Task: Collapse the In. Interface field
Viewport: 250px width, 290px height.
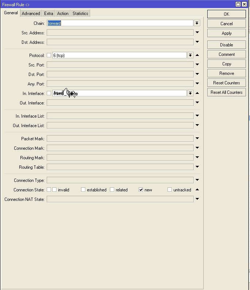Action: coord(197,93)
